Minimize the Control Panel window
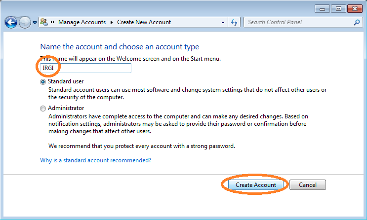Screen dimensions: 367x220 tap(322, 9)
